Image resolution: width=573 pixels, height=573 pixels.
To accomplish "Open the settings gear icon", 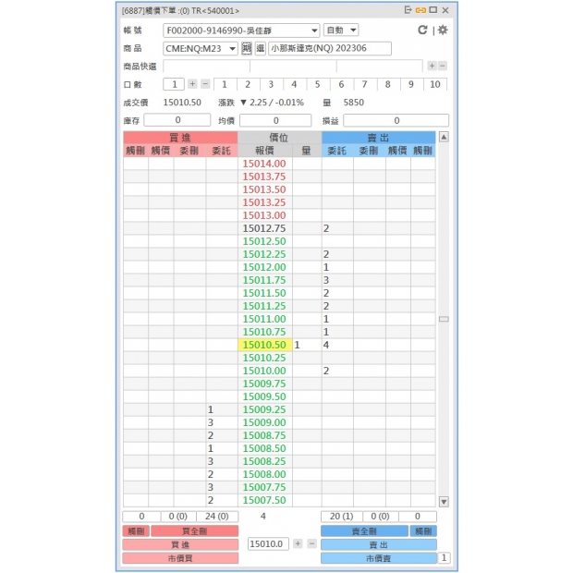I will (443, 30).
